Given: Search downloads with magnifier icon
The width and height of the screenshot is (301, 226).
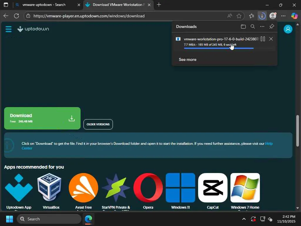Looking at the screenshot, I should point(253,26).
